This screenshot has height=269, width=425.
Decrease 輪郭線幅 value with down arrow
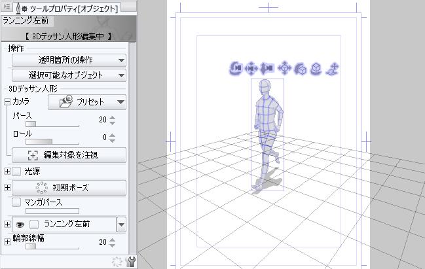click(112, 245)
